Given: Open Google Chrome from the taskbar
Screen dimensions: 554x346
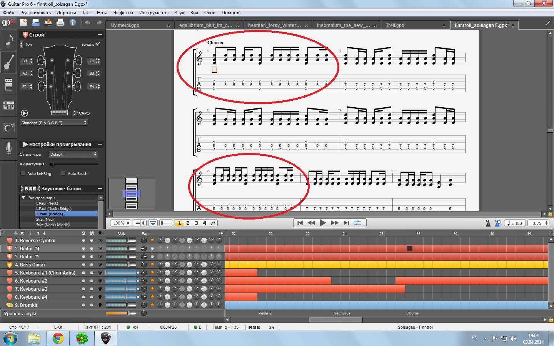Looking at the screenshot, I should pos(58,338).
